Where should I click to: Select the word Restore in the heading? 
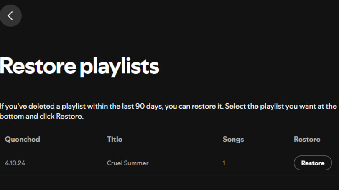click(38, 66)
